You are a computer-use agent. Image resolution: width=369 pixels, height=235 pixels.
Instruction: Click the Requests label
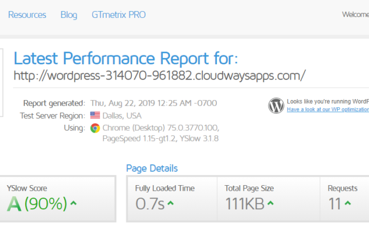342,189
